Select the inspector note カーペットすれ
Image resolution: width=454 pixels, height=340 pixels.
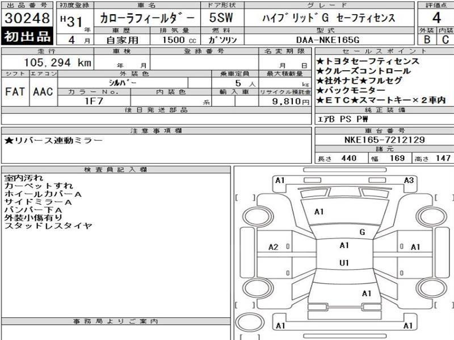click(39, 186)
